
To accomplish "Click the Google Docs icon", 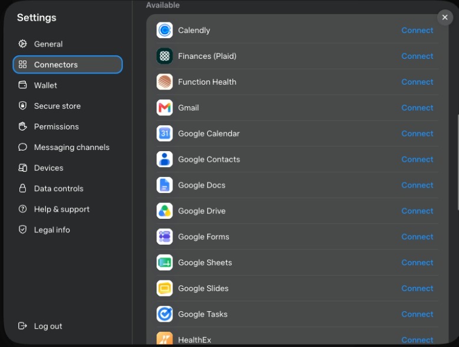I will point(165,185).
